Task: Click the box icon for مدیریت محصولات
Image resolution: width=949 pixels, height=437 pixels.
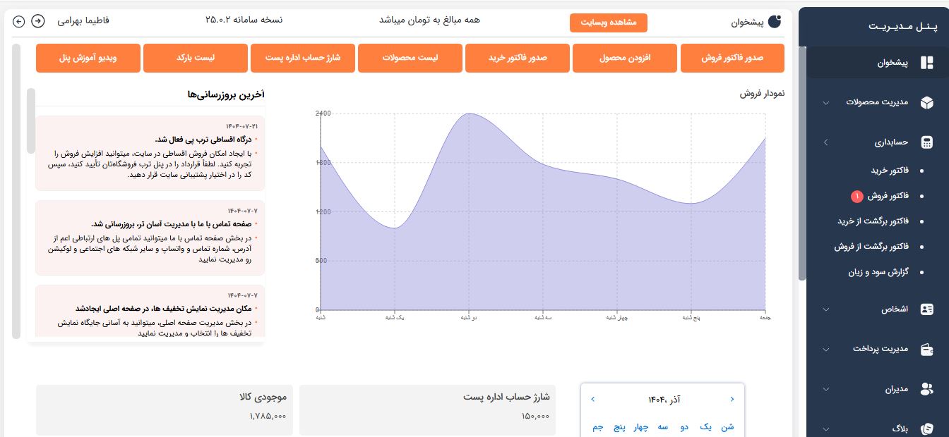Action: [x=926, y=103]
